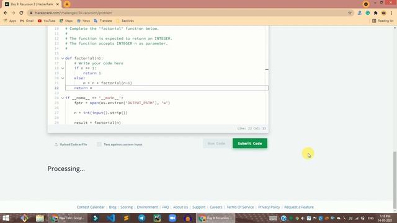Open File Explorer from taskbar

[x=40, y=218]
